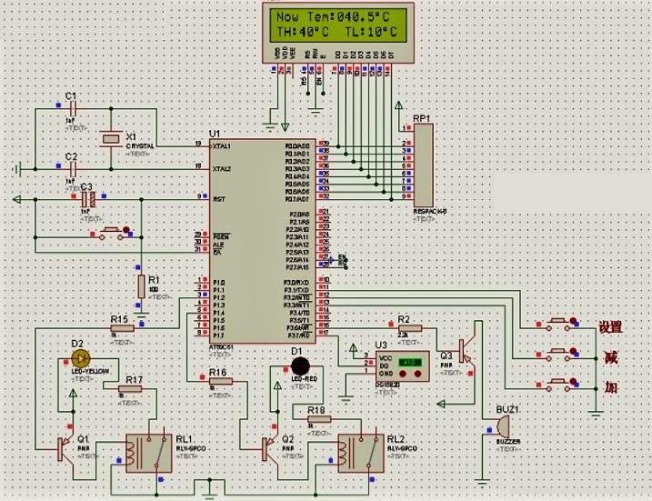
Task: Select relay RL2 symbol
Action: click(x=358, y=451)
